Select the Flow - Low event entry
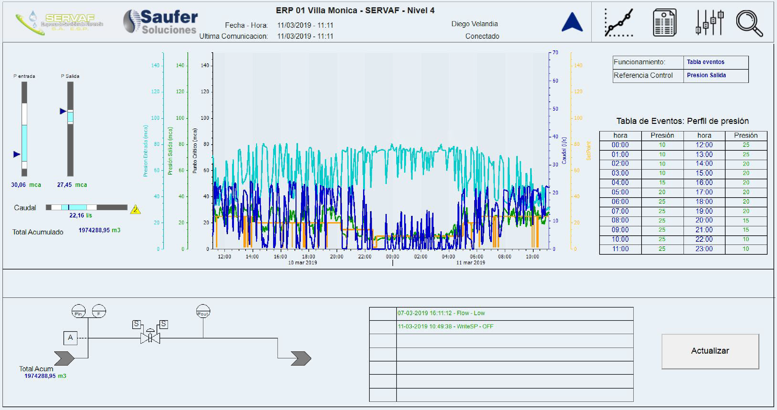 tap(441, 313)
